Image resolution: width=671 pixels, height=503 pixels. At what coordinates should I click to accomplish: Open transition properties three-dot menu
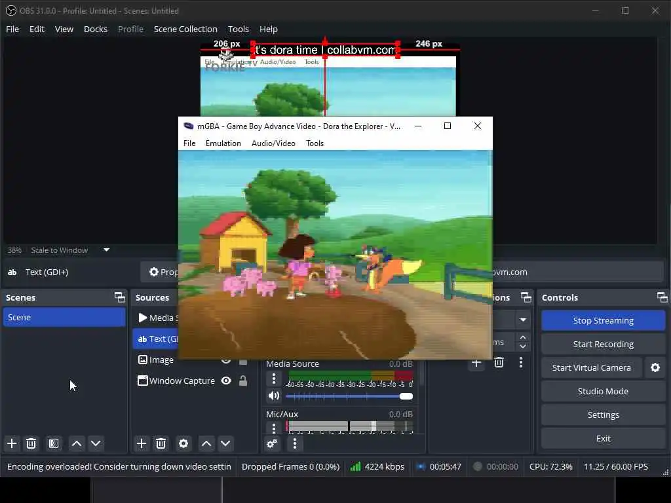[x=521, y=363]
